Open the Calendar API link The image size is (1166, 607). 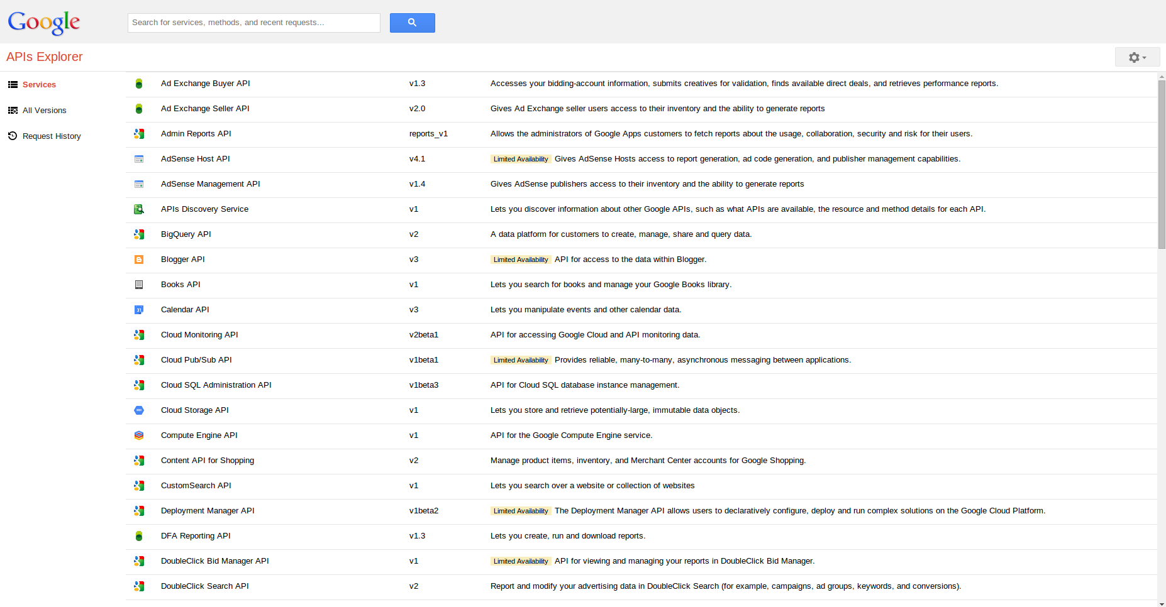(x=185, y=310)
